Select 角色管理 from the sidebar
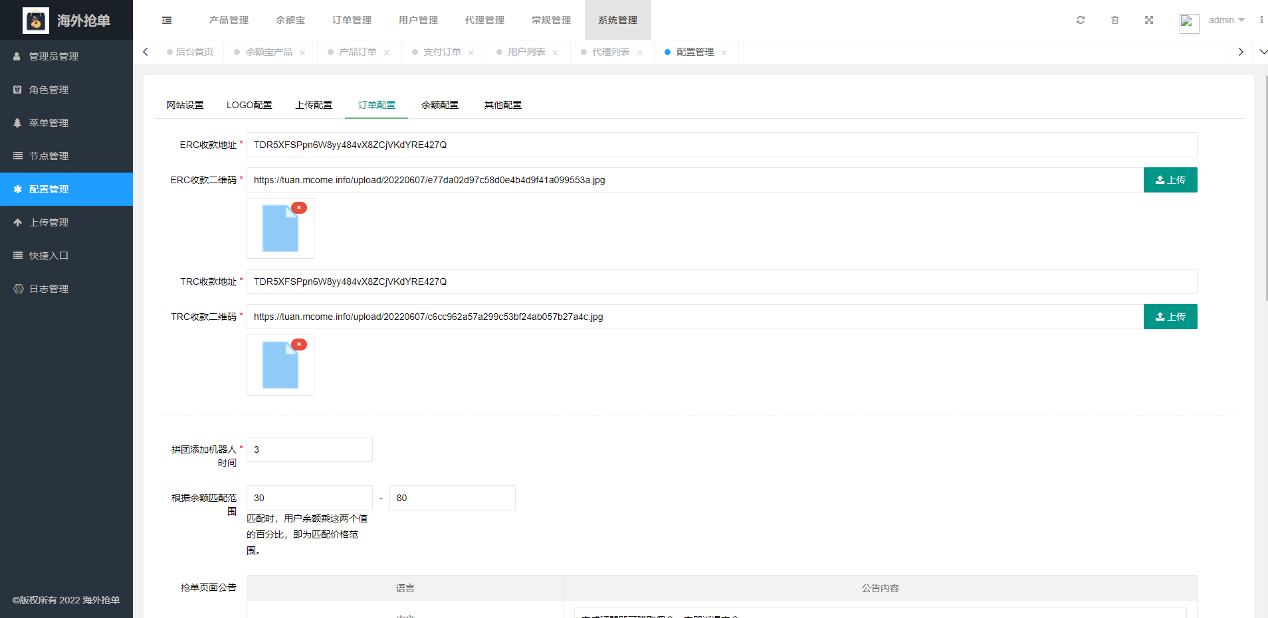 pos(49,90)
